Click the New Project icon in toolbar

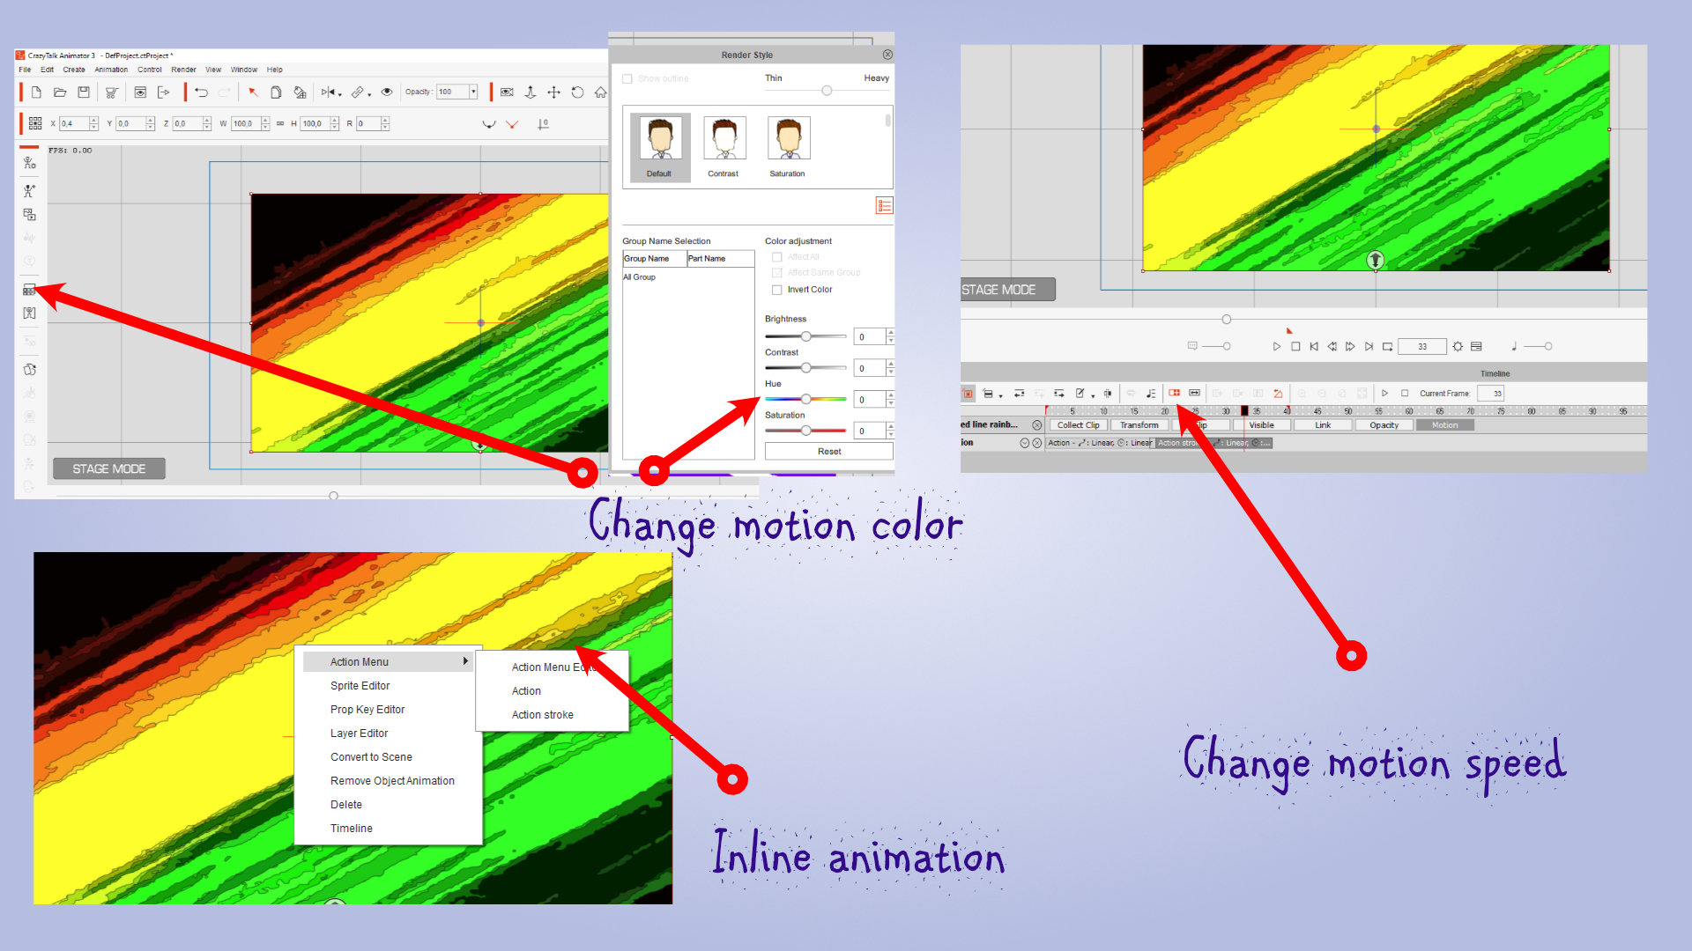pyautogui.click(x=36, y=92)
